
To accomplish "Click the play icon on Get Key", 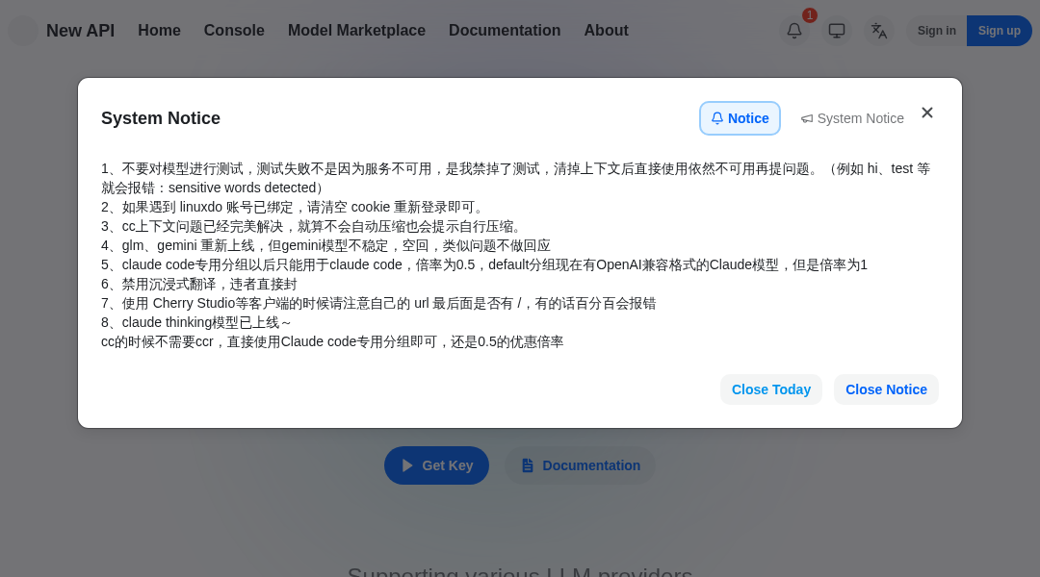I will tap(407, 465).
